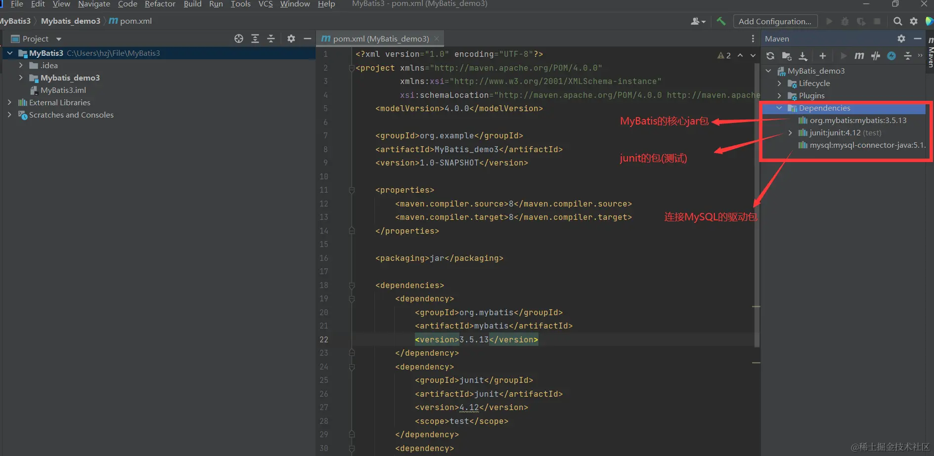Expand Plugins in Maven tree

pos(780,95)
